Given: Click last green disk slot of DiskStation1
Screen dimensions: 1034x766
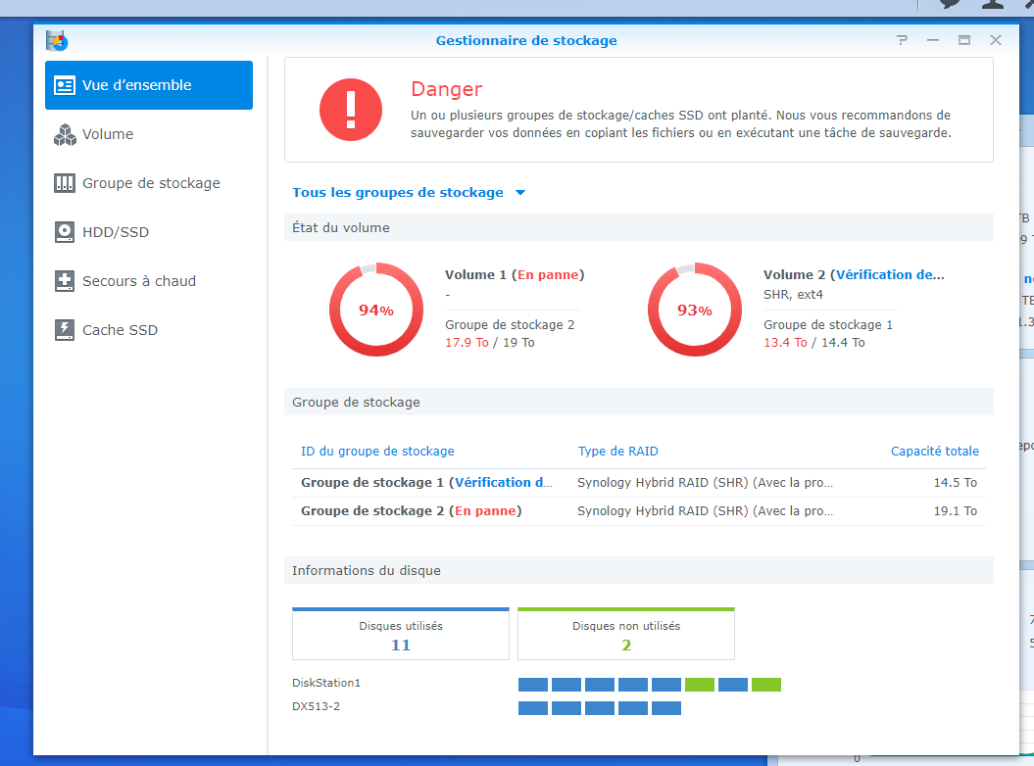Looking at the screenshot, I should point(766,685).
